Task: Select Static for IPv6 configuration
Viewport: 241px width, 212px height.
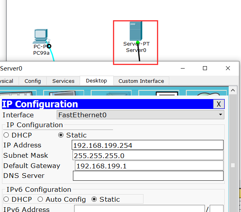Action: point(94,199)
